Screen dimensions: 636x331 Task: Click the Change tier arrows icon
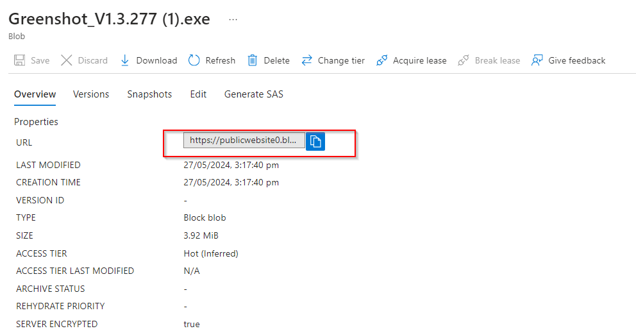[306, 60]
